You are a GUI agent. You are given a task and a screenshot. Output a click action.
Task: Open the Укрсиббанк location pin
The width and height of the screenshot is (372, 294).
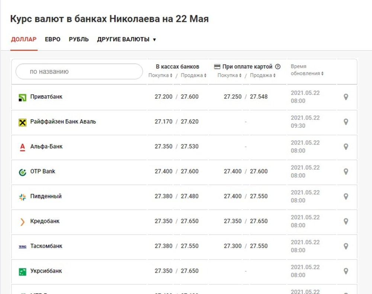[x=346, y=271]
